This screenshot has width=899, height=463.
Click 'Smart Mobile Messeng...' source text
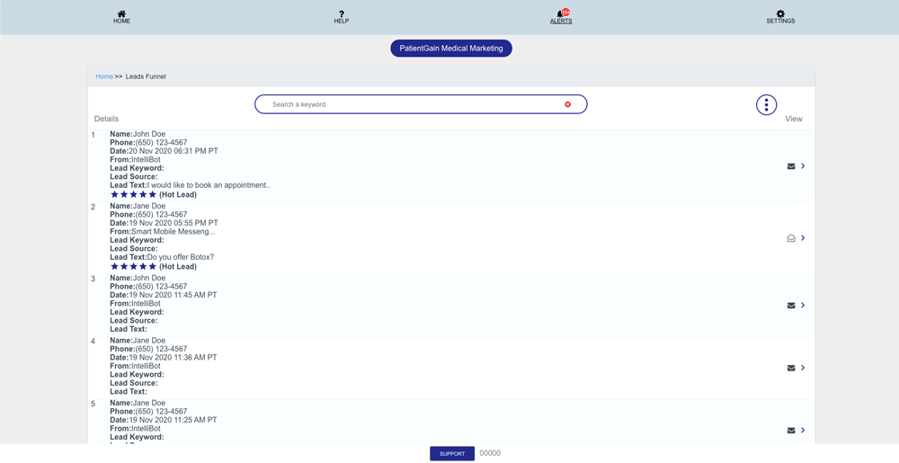coord(174,232)
